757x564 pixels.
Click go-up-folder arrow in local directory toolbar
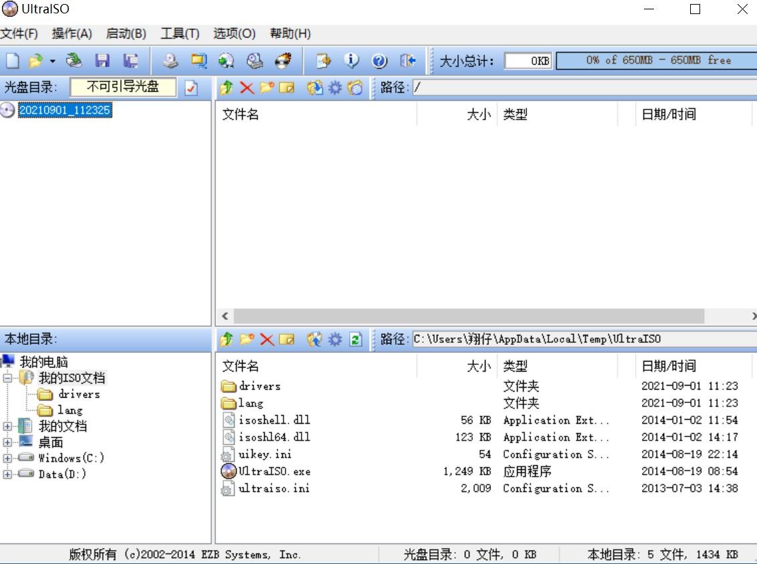point(227,339)
